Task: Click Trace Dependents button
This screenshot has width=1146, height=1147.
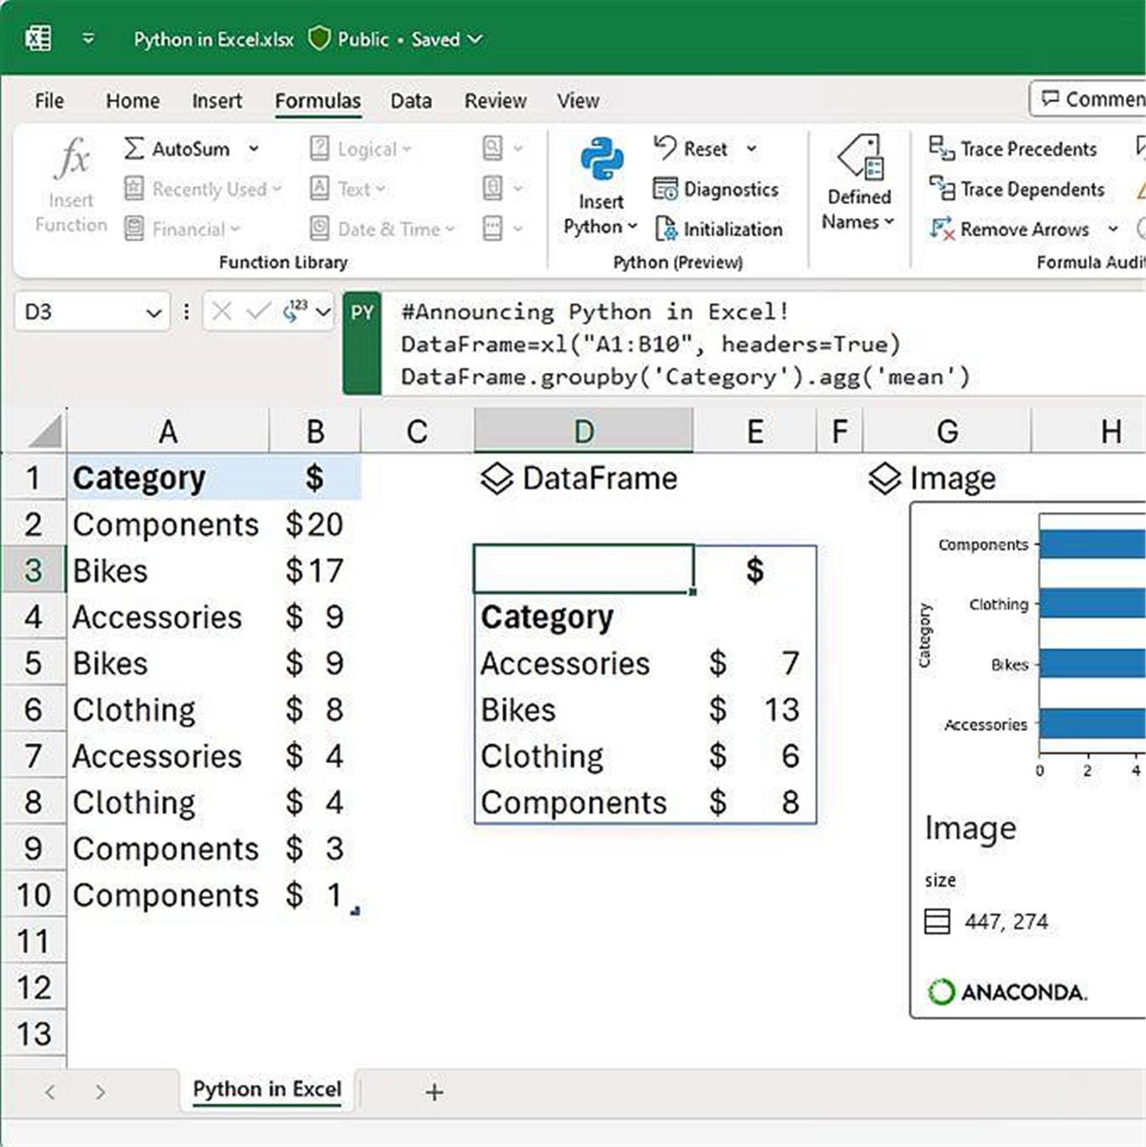Action: tap(1017, 190)
